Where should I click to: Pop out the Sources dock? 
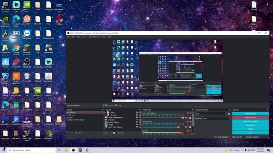tap(139, 110)
